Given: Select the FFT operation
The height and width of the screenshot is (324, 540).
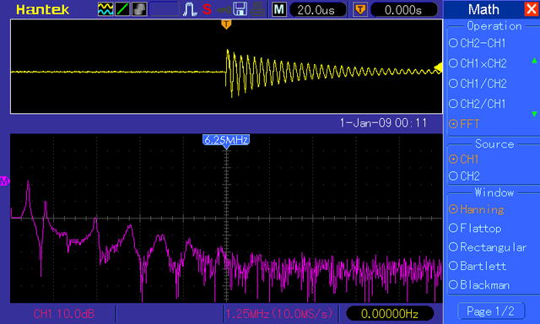Looking at the screenshot, I should point(464,124).
